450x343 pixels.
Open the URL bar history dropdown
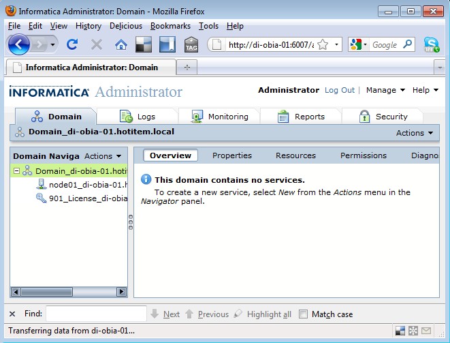pos(336,44)
